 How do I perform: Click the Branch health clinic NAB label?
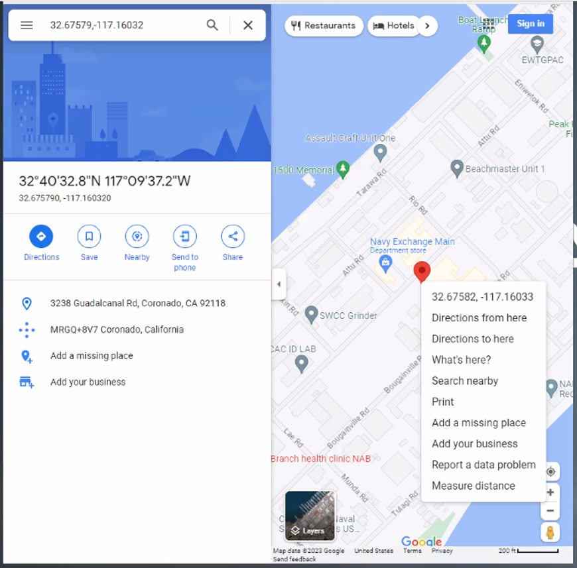pyautogui.click(x=320, y=459)
